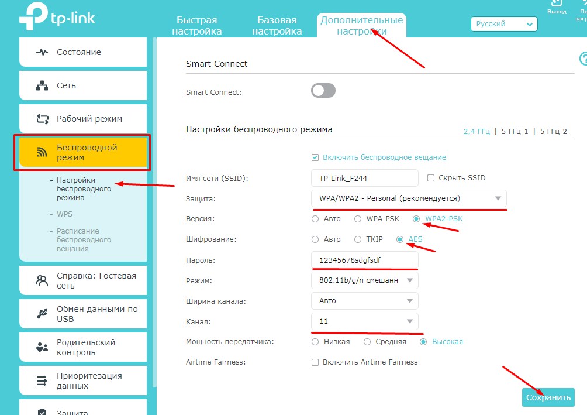Image resolution: width=587 pixels, height=415 pixels.
Task: Set transmit power to Высокая
Action: coord(423,342)
